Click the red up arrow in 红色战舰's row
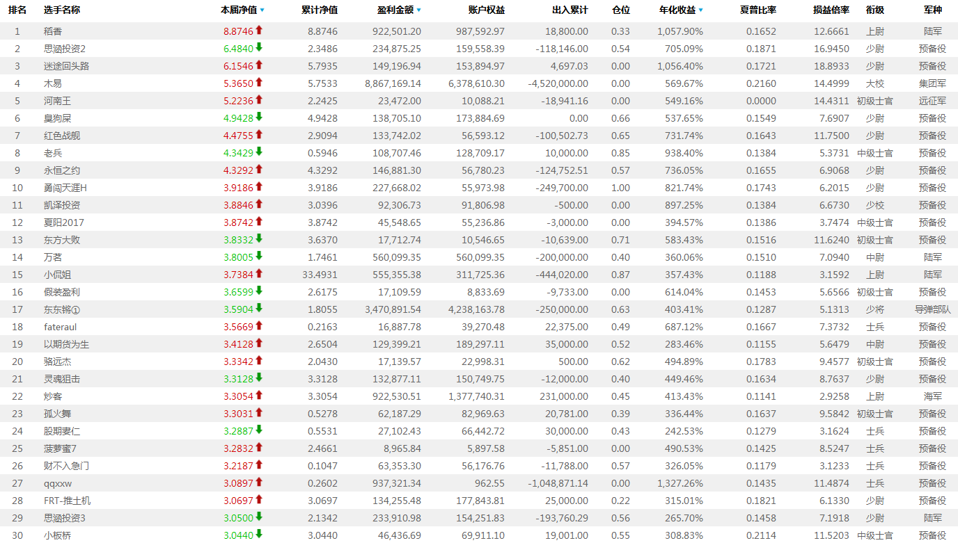The width and height of the screenshot is (958, 543). [x=259, y=134]
